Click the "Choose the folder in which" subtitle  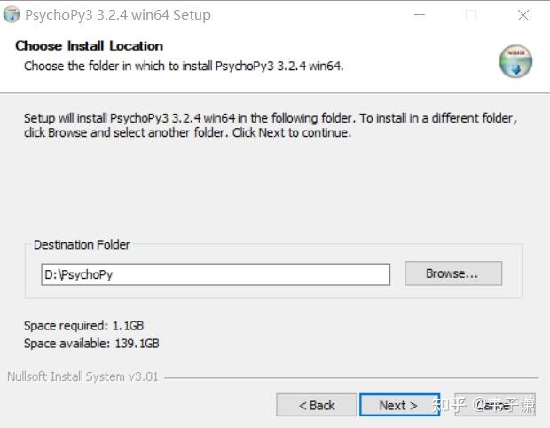click(x=183, y=66)
